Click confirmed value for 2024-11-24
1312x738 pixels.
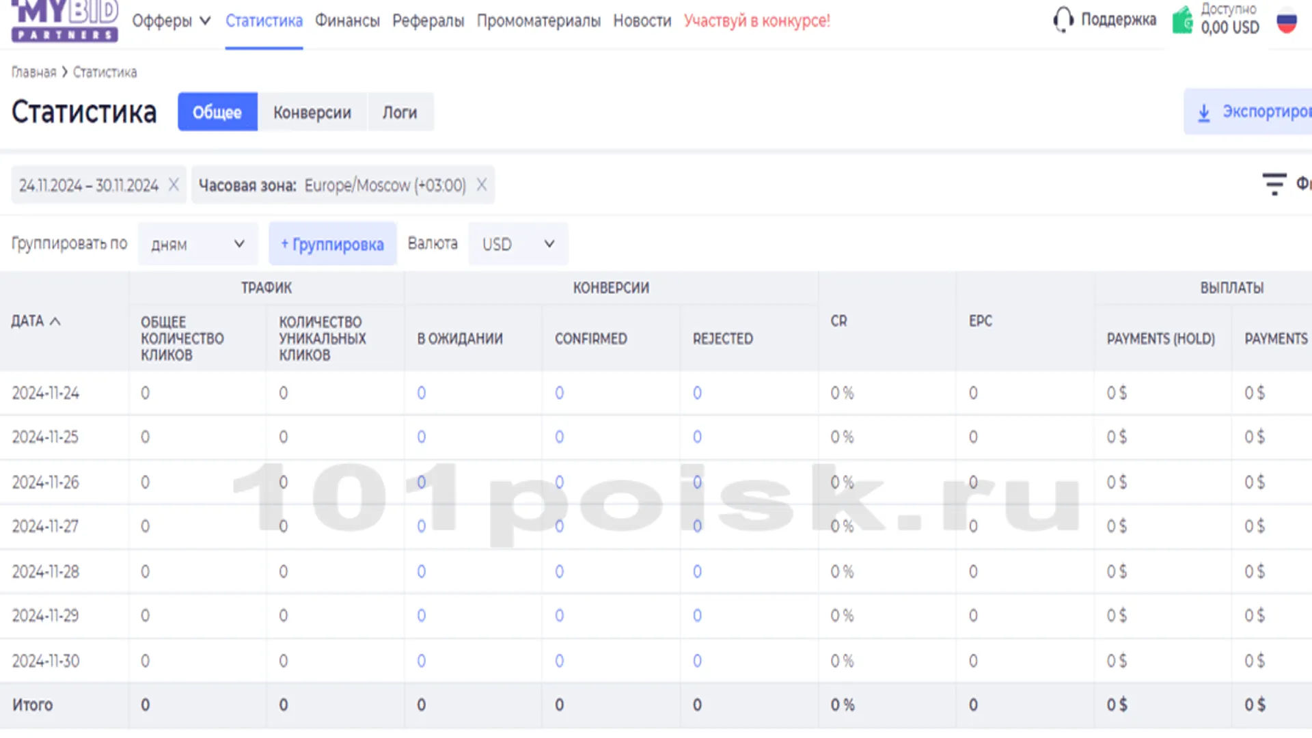click(559, 393)
